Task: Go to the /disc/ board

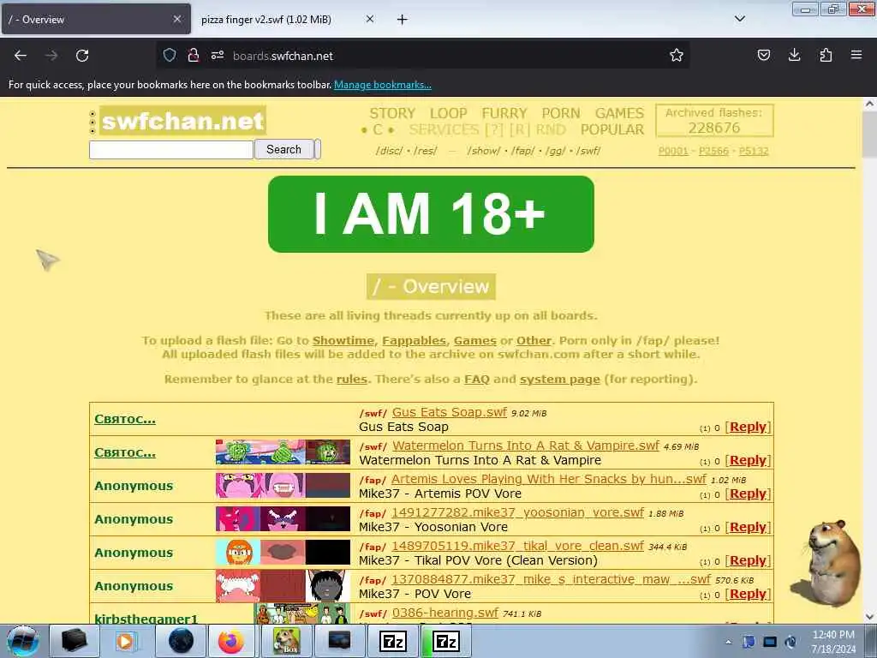Action: [390, 151]
